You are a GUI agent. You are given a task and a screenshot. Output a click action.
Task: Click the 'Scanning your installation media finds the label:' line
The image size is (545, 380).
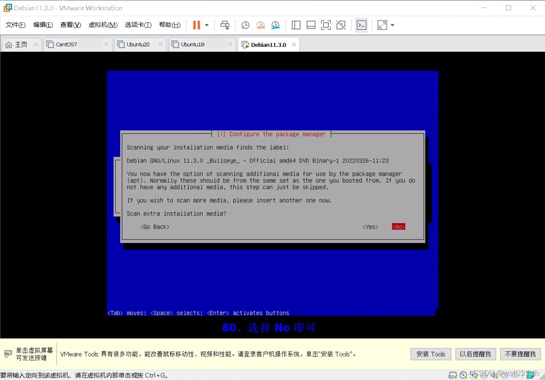[208, 147]
